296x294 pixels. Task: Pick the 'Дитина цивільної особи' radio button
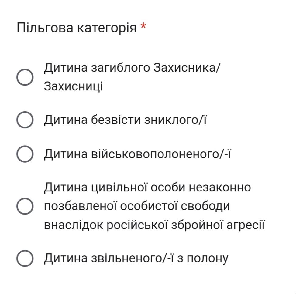click(x=25, y=206)
